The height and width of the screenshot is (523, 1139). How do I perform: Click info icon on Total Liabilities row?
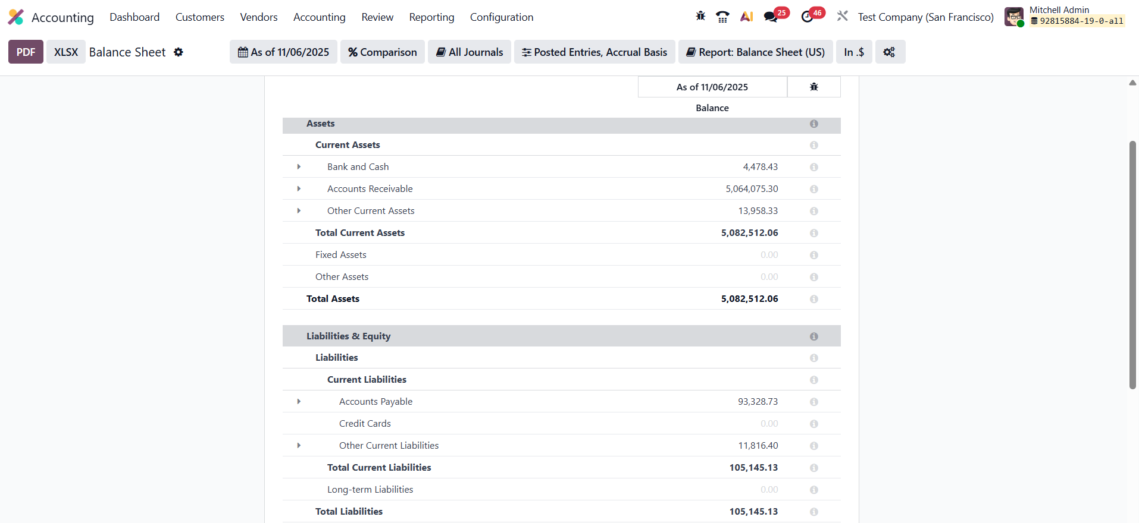pos(814,512)
